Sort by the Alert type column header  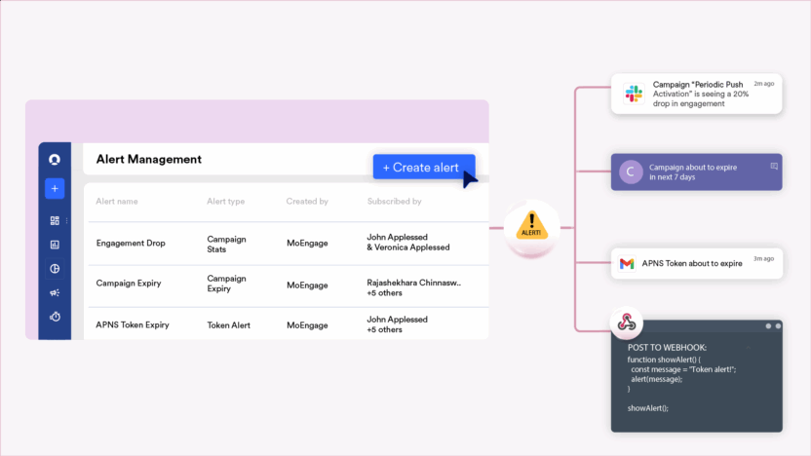pyautogui.click(x=225, y=202)
